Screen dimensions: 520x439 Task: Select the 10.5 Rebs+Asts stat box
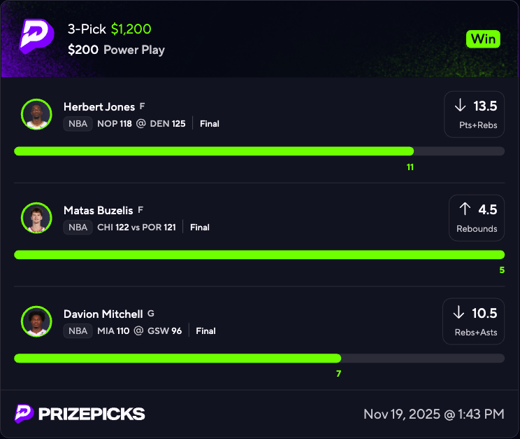tap(473, 321)
